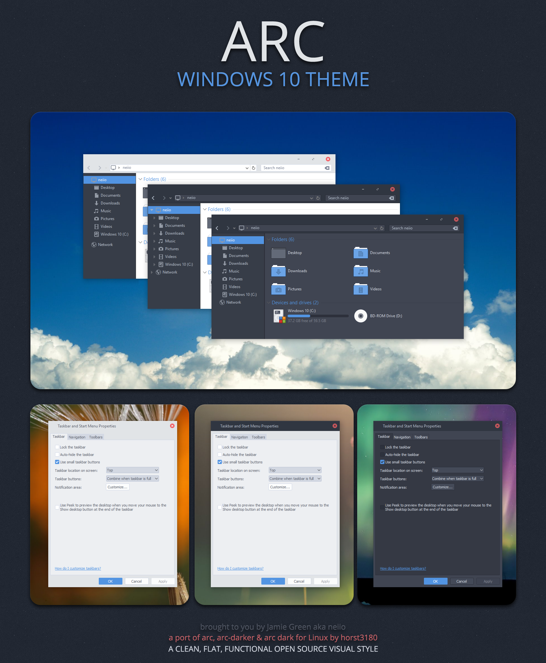Switch to Navigation tab in light-titlebar dialog
The image size is (546, 663).
click(x=77, y=437)
